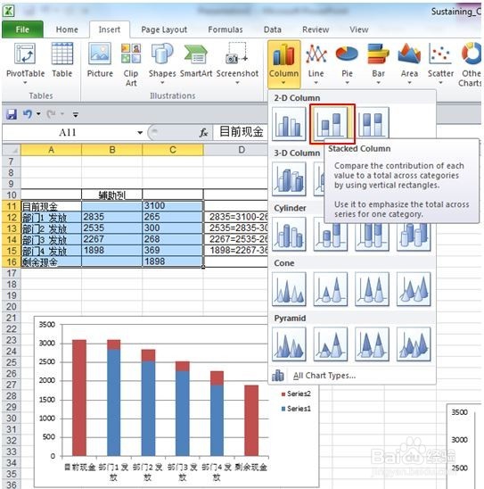Open the Shapes gallery

[x=162, y=63]
